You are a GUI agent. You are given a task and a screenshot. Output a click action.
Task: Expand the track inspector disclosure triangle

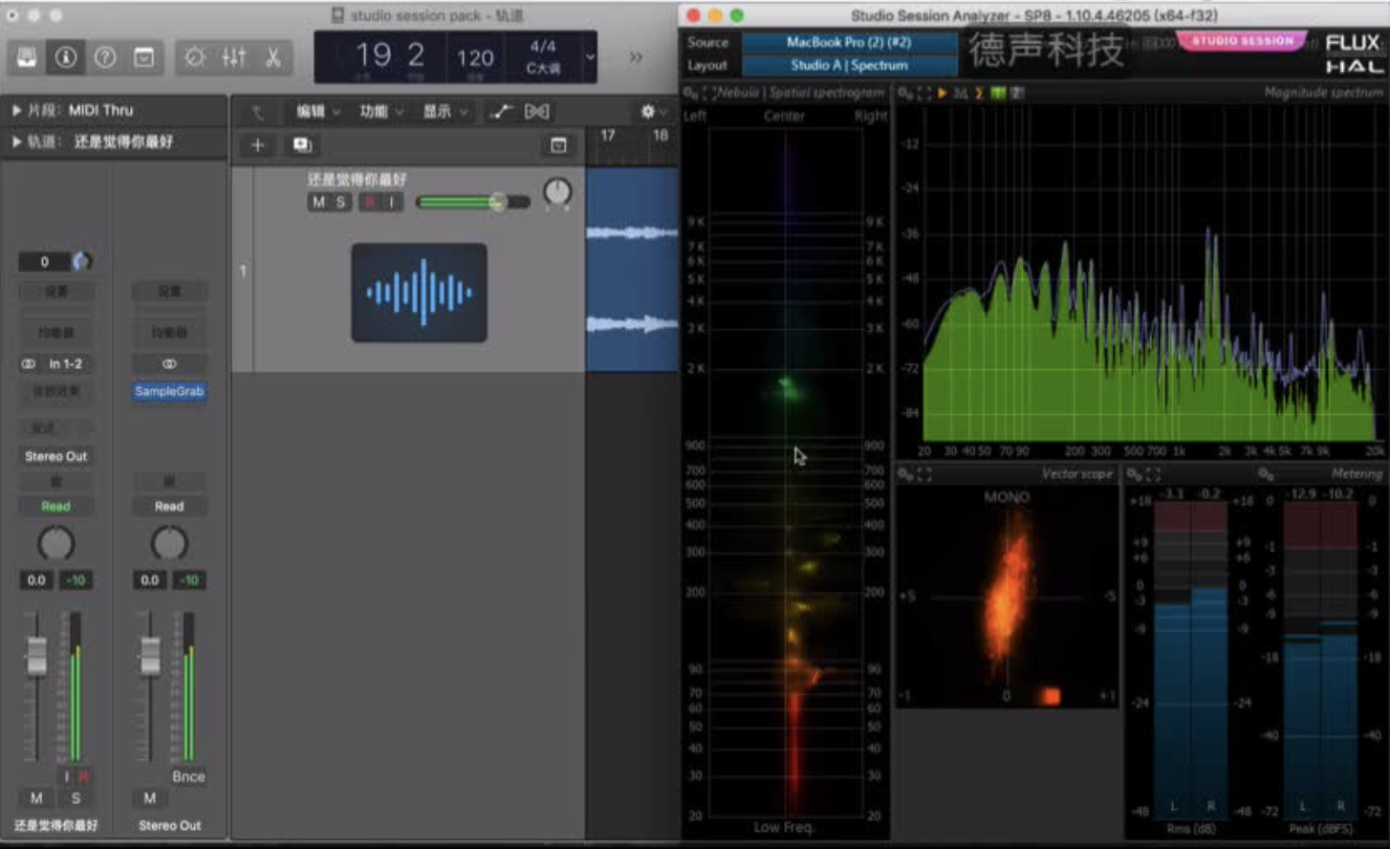click(16, 142)
